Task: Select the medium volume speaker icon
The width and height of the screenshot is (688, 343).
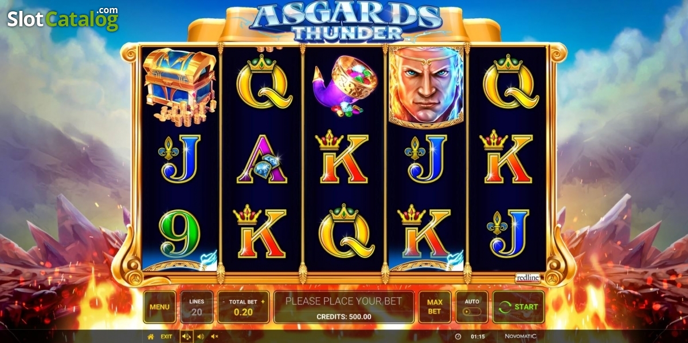Action: 201,337
